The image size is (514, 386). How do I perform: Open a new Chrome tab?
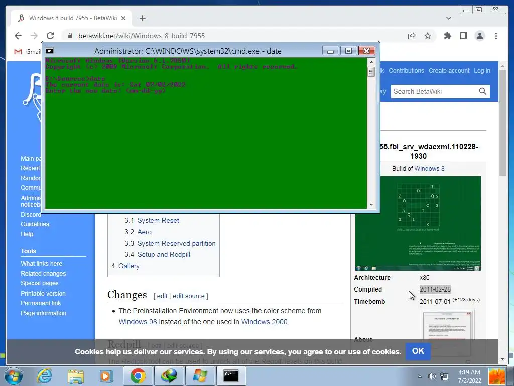(x=142, y=18)
